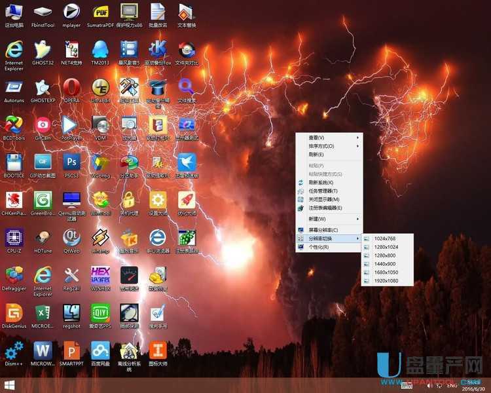Open the CPU-Z shortcut
The image size is (491, 393).
click(14, 241)
